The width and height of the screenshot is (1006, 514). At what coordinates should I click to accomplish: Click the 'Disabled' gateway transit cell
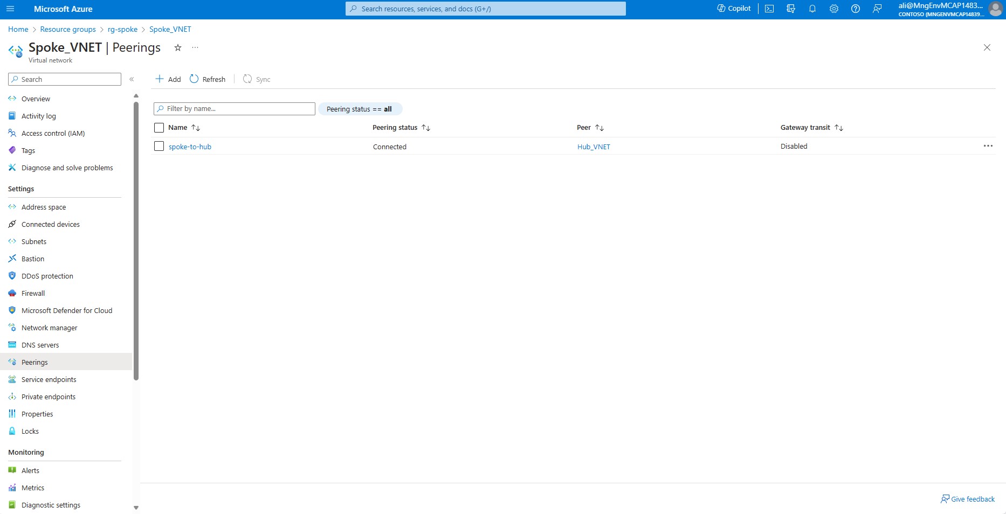pyautogui.click(x=794, y=146)
